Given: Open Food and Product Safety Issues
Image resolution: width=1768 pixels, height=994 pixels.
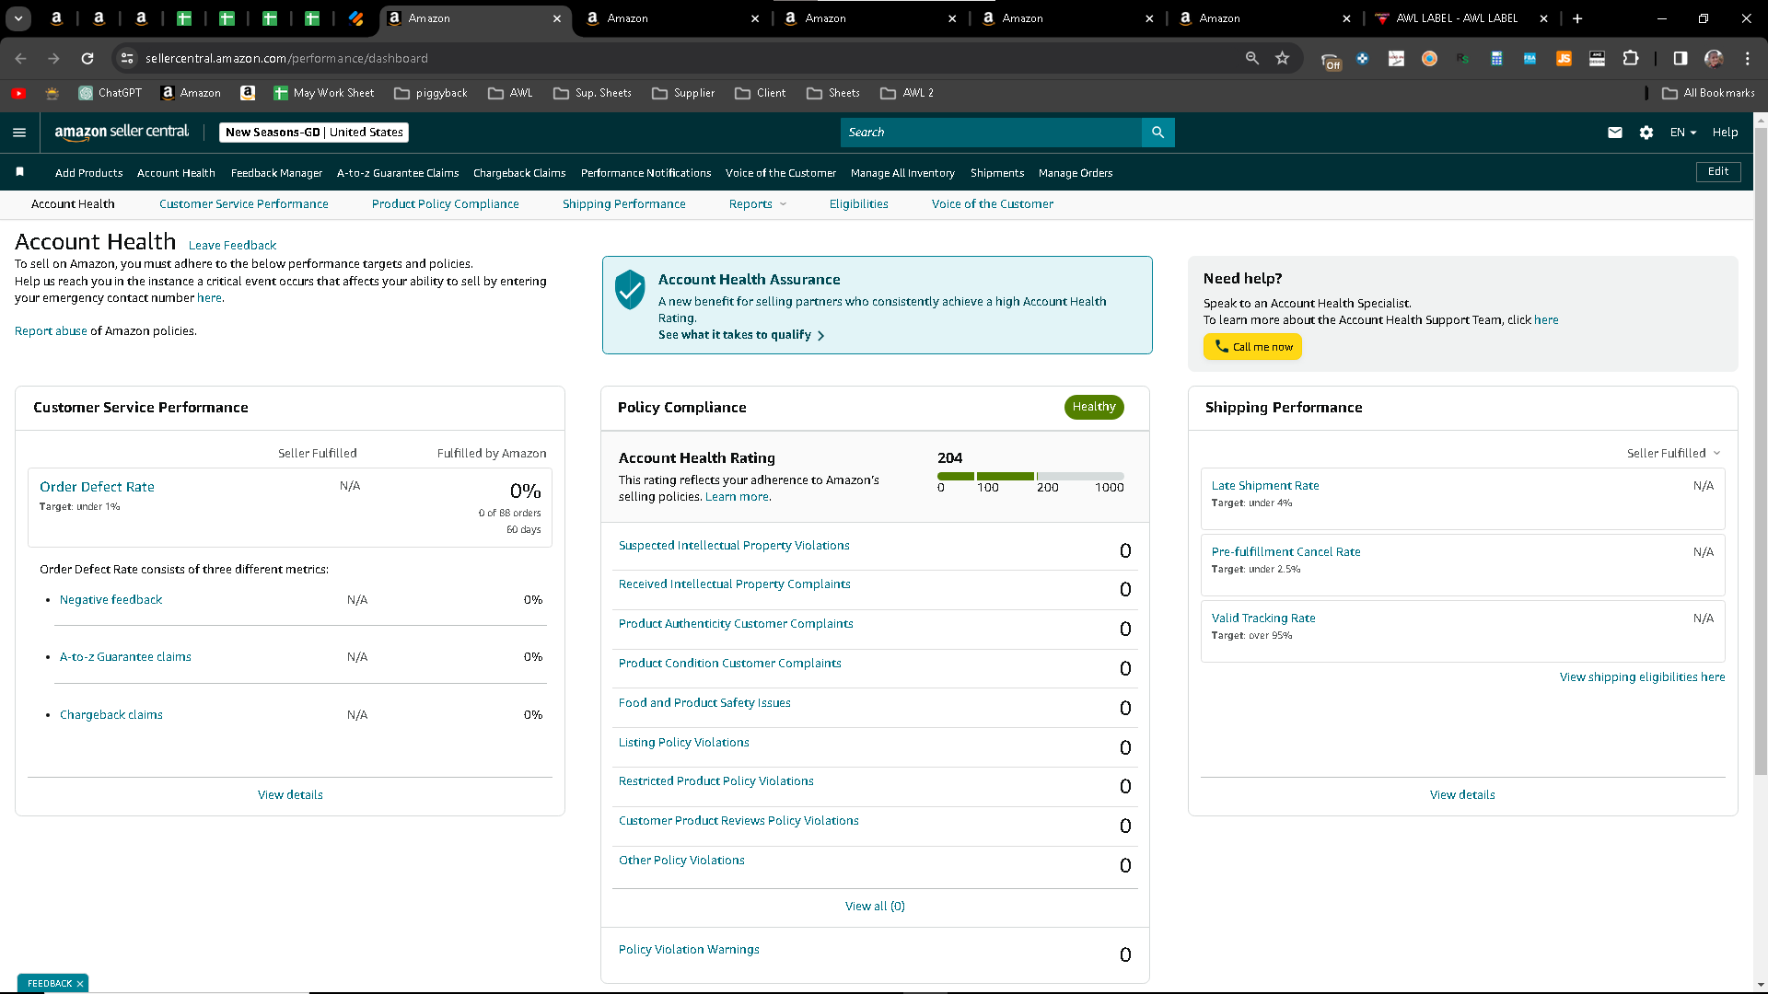Looking at the screenshot, I should click(x=704, y=703).
